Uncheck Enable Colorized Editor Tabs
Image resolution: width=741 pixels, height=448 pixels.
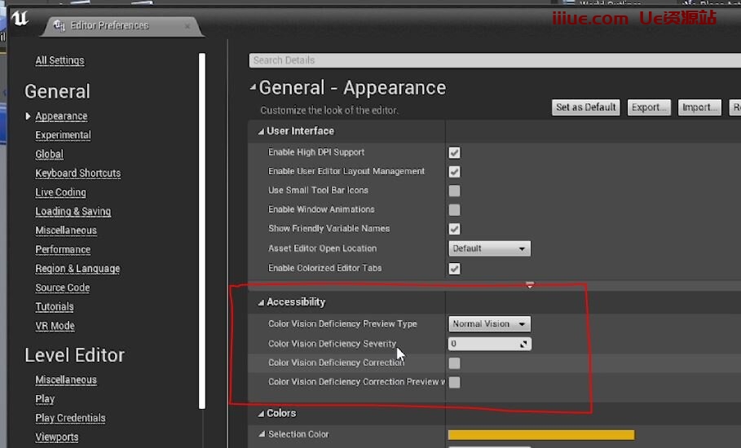454,269
